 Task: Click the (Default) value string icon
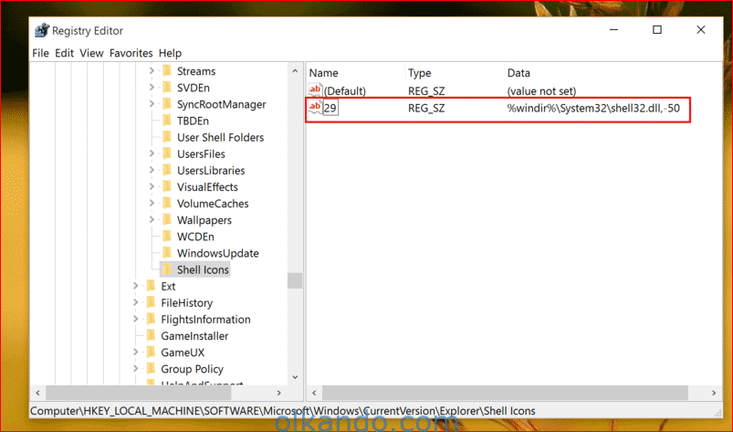coord(315,90)
